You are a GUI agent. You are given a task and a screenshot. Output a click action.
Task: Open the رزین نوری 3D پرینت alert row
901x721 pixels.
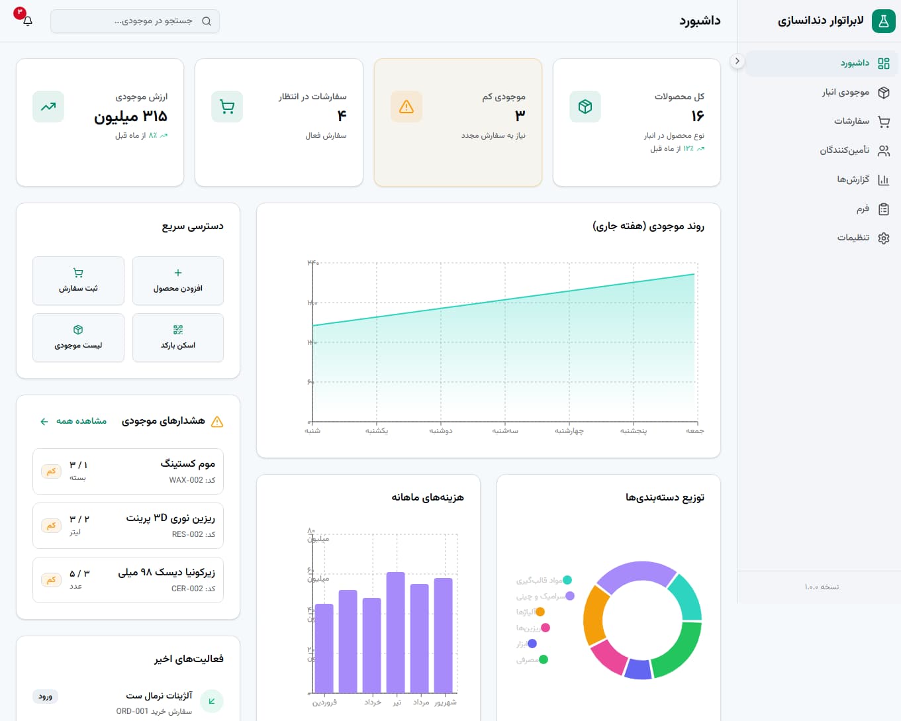click(128, 526)
